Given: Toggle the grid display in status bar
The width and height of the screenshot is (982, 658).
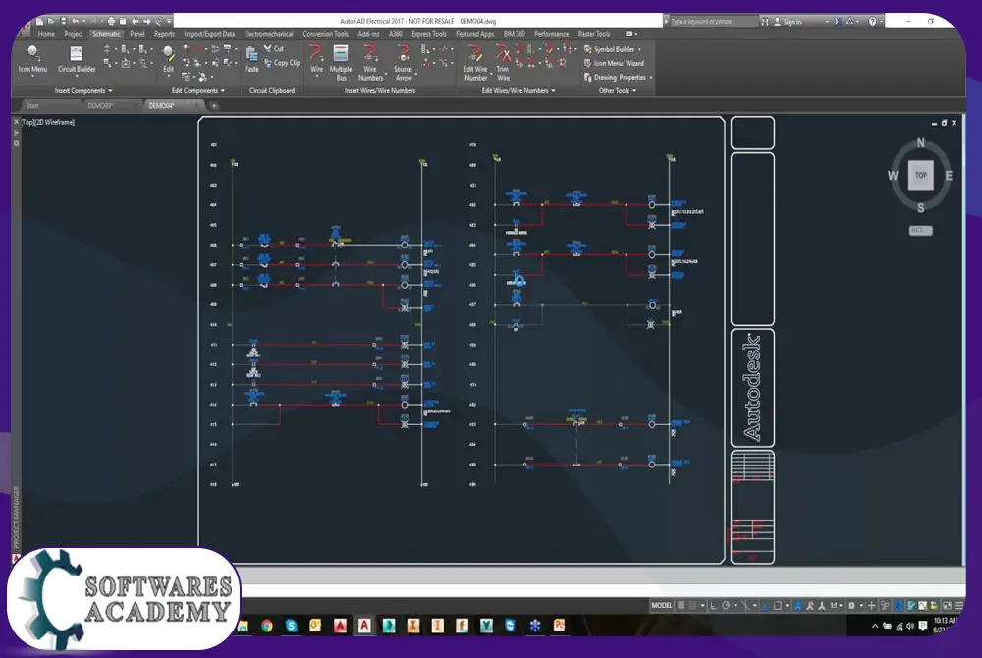Looking at the screenshot, I should (681, 605).
